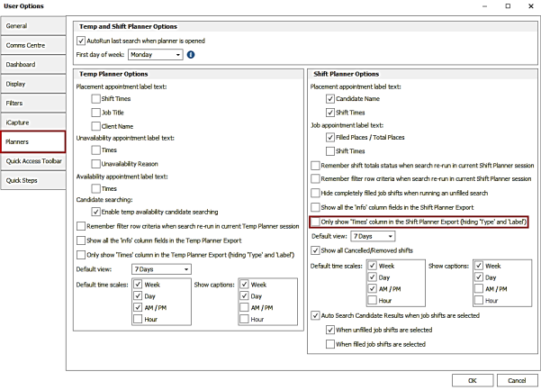Screen dimensions: 541x390
Task: Toggle AutoRun last search when planner is opened
Action: pos(81,41)
